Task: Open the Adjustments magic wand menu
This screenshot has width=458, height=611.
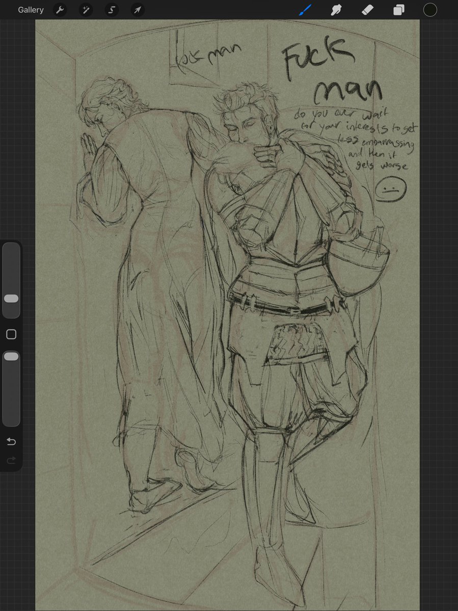Action: point(86,10)
